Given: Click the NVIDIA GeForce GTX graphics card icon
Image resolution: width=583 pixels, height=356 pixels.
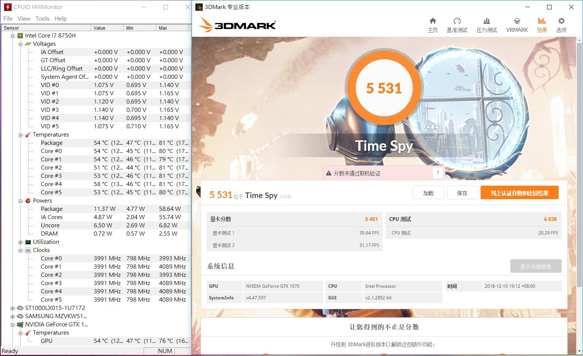Looking at the screenshot, I should [x=20, y=324].
